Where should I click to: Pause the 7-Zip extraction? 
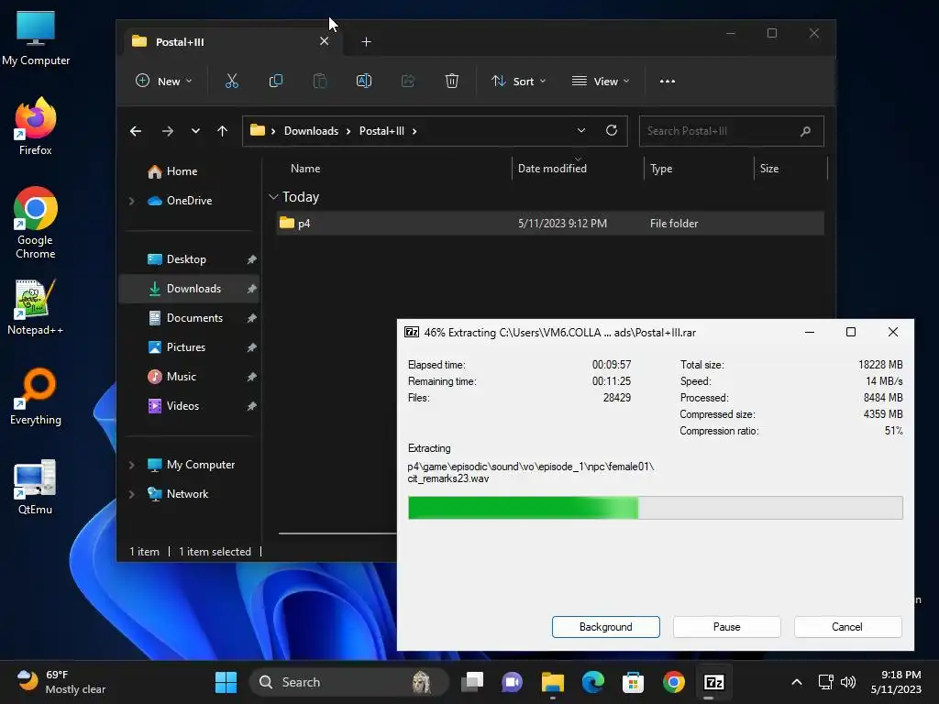pos(726,627)
